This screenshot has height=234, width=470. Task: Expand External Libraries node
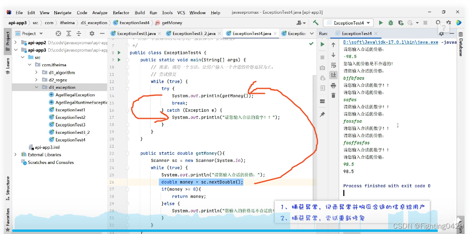tap(15, 155)
